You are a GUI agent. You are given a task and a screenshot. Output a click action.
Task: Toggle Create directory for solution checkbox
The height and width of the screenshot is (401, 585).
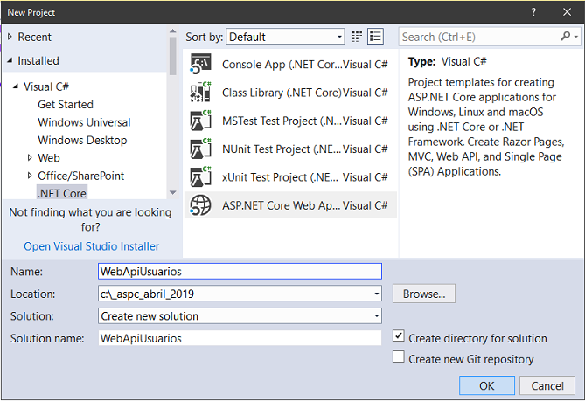pos(399,336)
